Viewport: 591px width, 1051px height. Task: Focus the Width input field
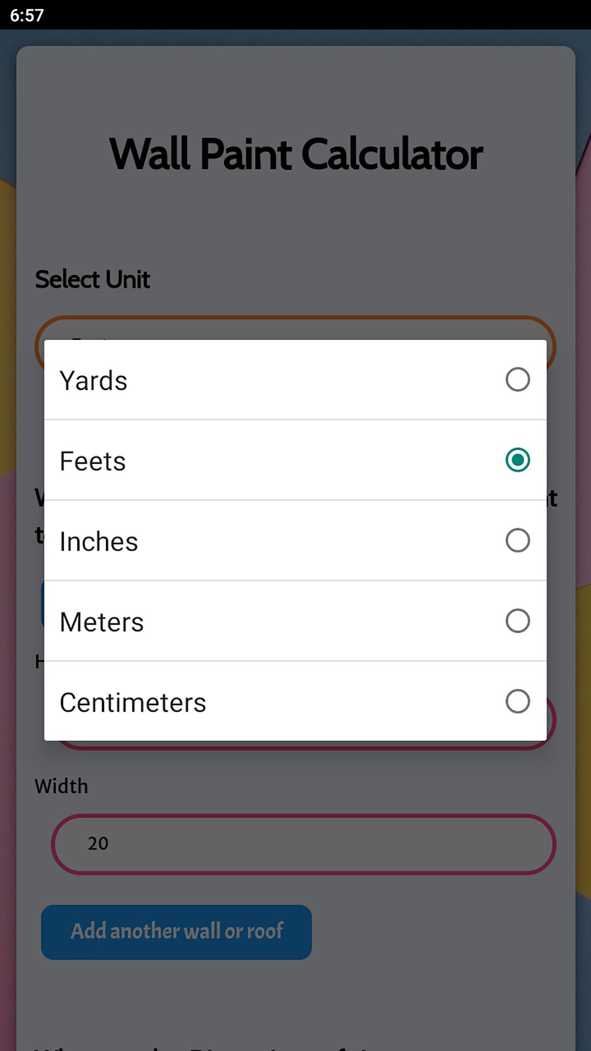pyautogui.click(x=304, y=844)
